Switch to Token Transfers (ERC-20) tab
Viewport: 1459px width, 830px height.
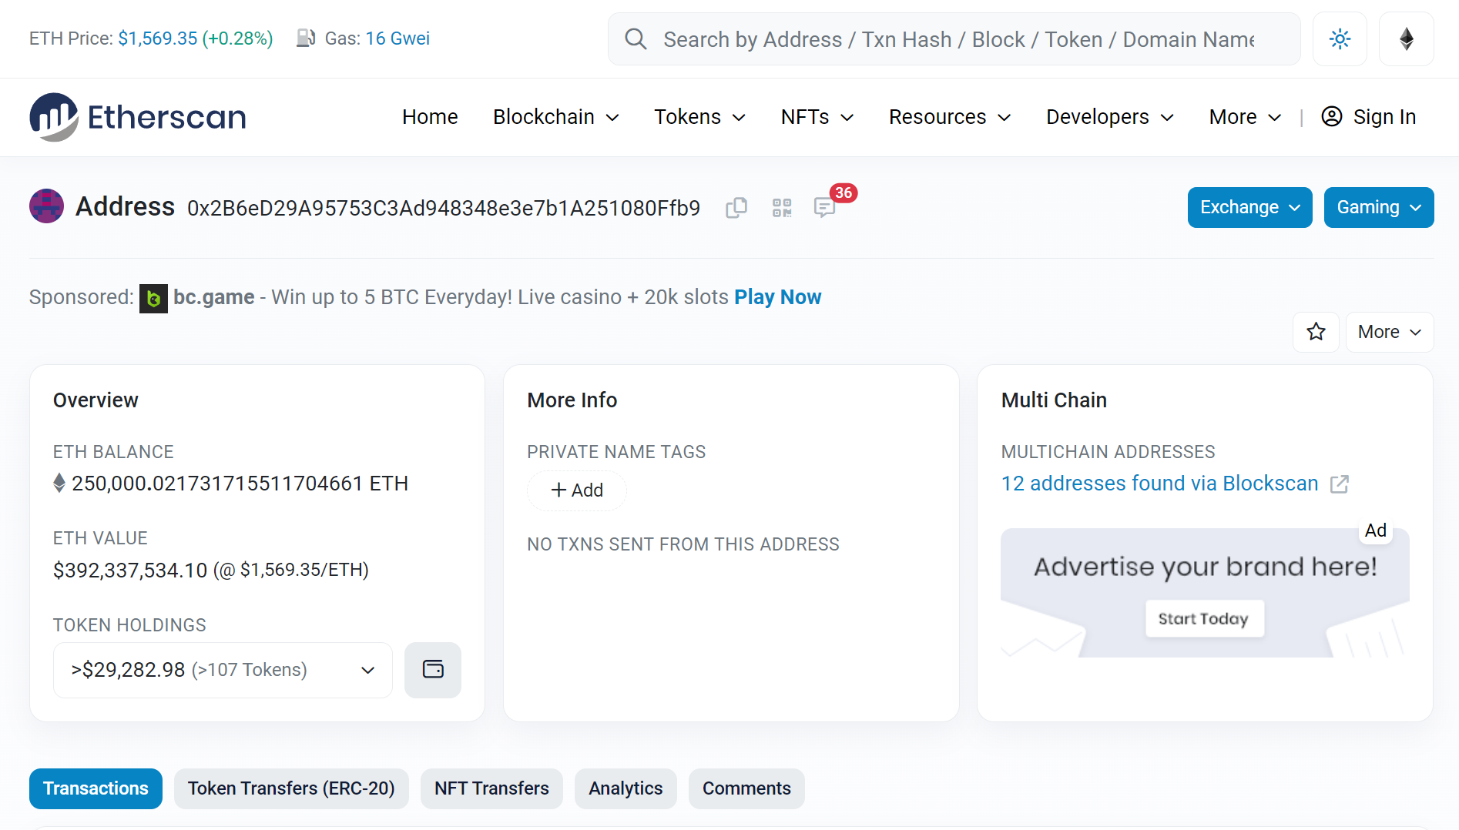point(291,788)
